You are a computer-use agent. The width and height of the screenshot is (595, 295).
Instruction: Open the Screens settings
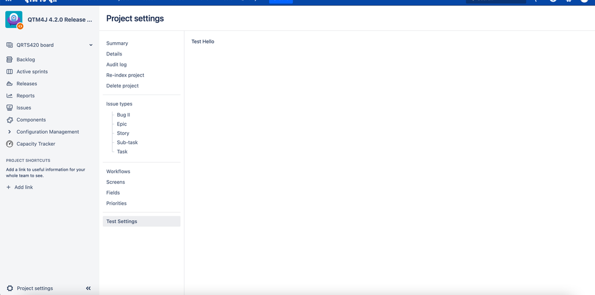(116, 182)
